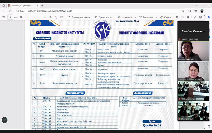Screen dimensions: 212x133
Task: Enter full screen PDF view
Action: pyautogui.click(x=195, y=17)
